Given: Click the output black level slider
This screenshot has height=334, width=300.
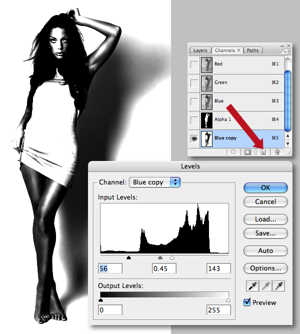Looking at the screenshot, I should click(x=101, y=300).
